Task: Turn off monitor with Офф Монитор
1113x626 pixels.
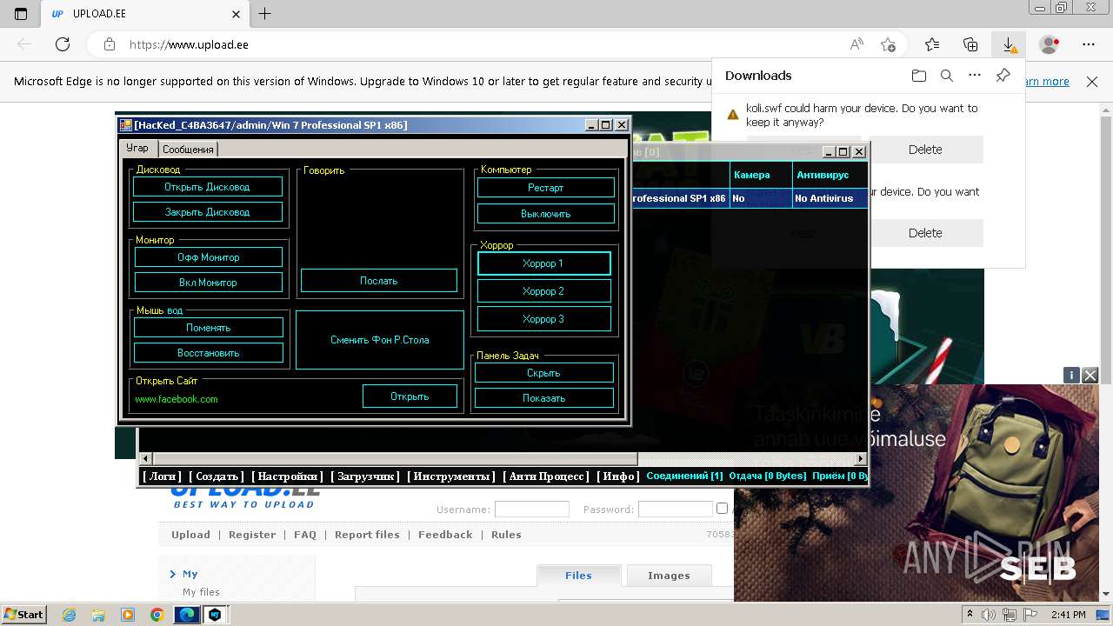Action: (x=208, y=257)
